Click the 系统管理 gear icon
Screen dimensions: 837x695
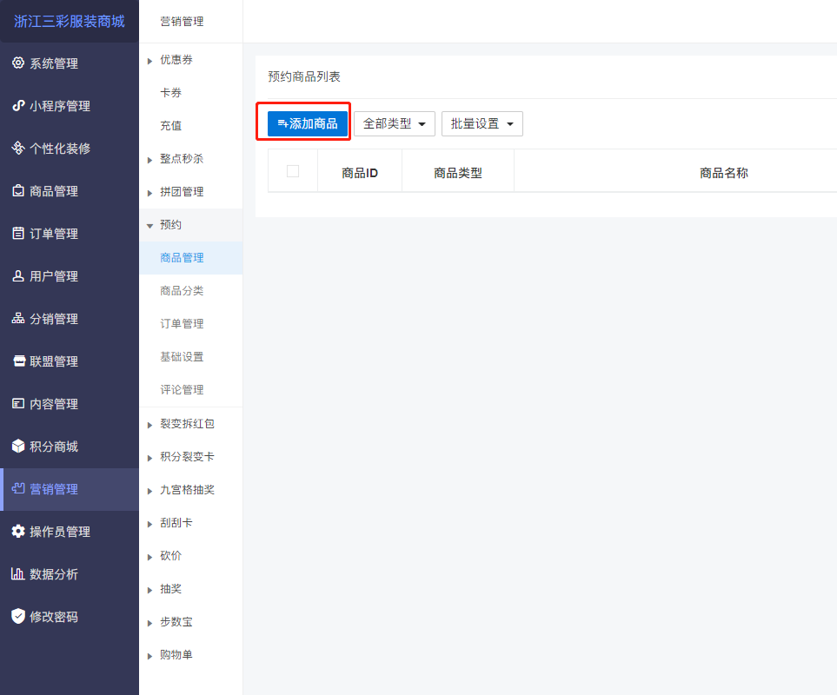point(18,63)
